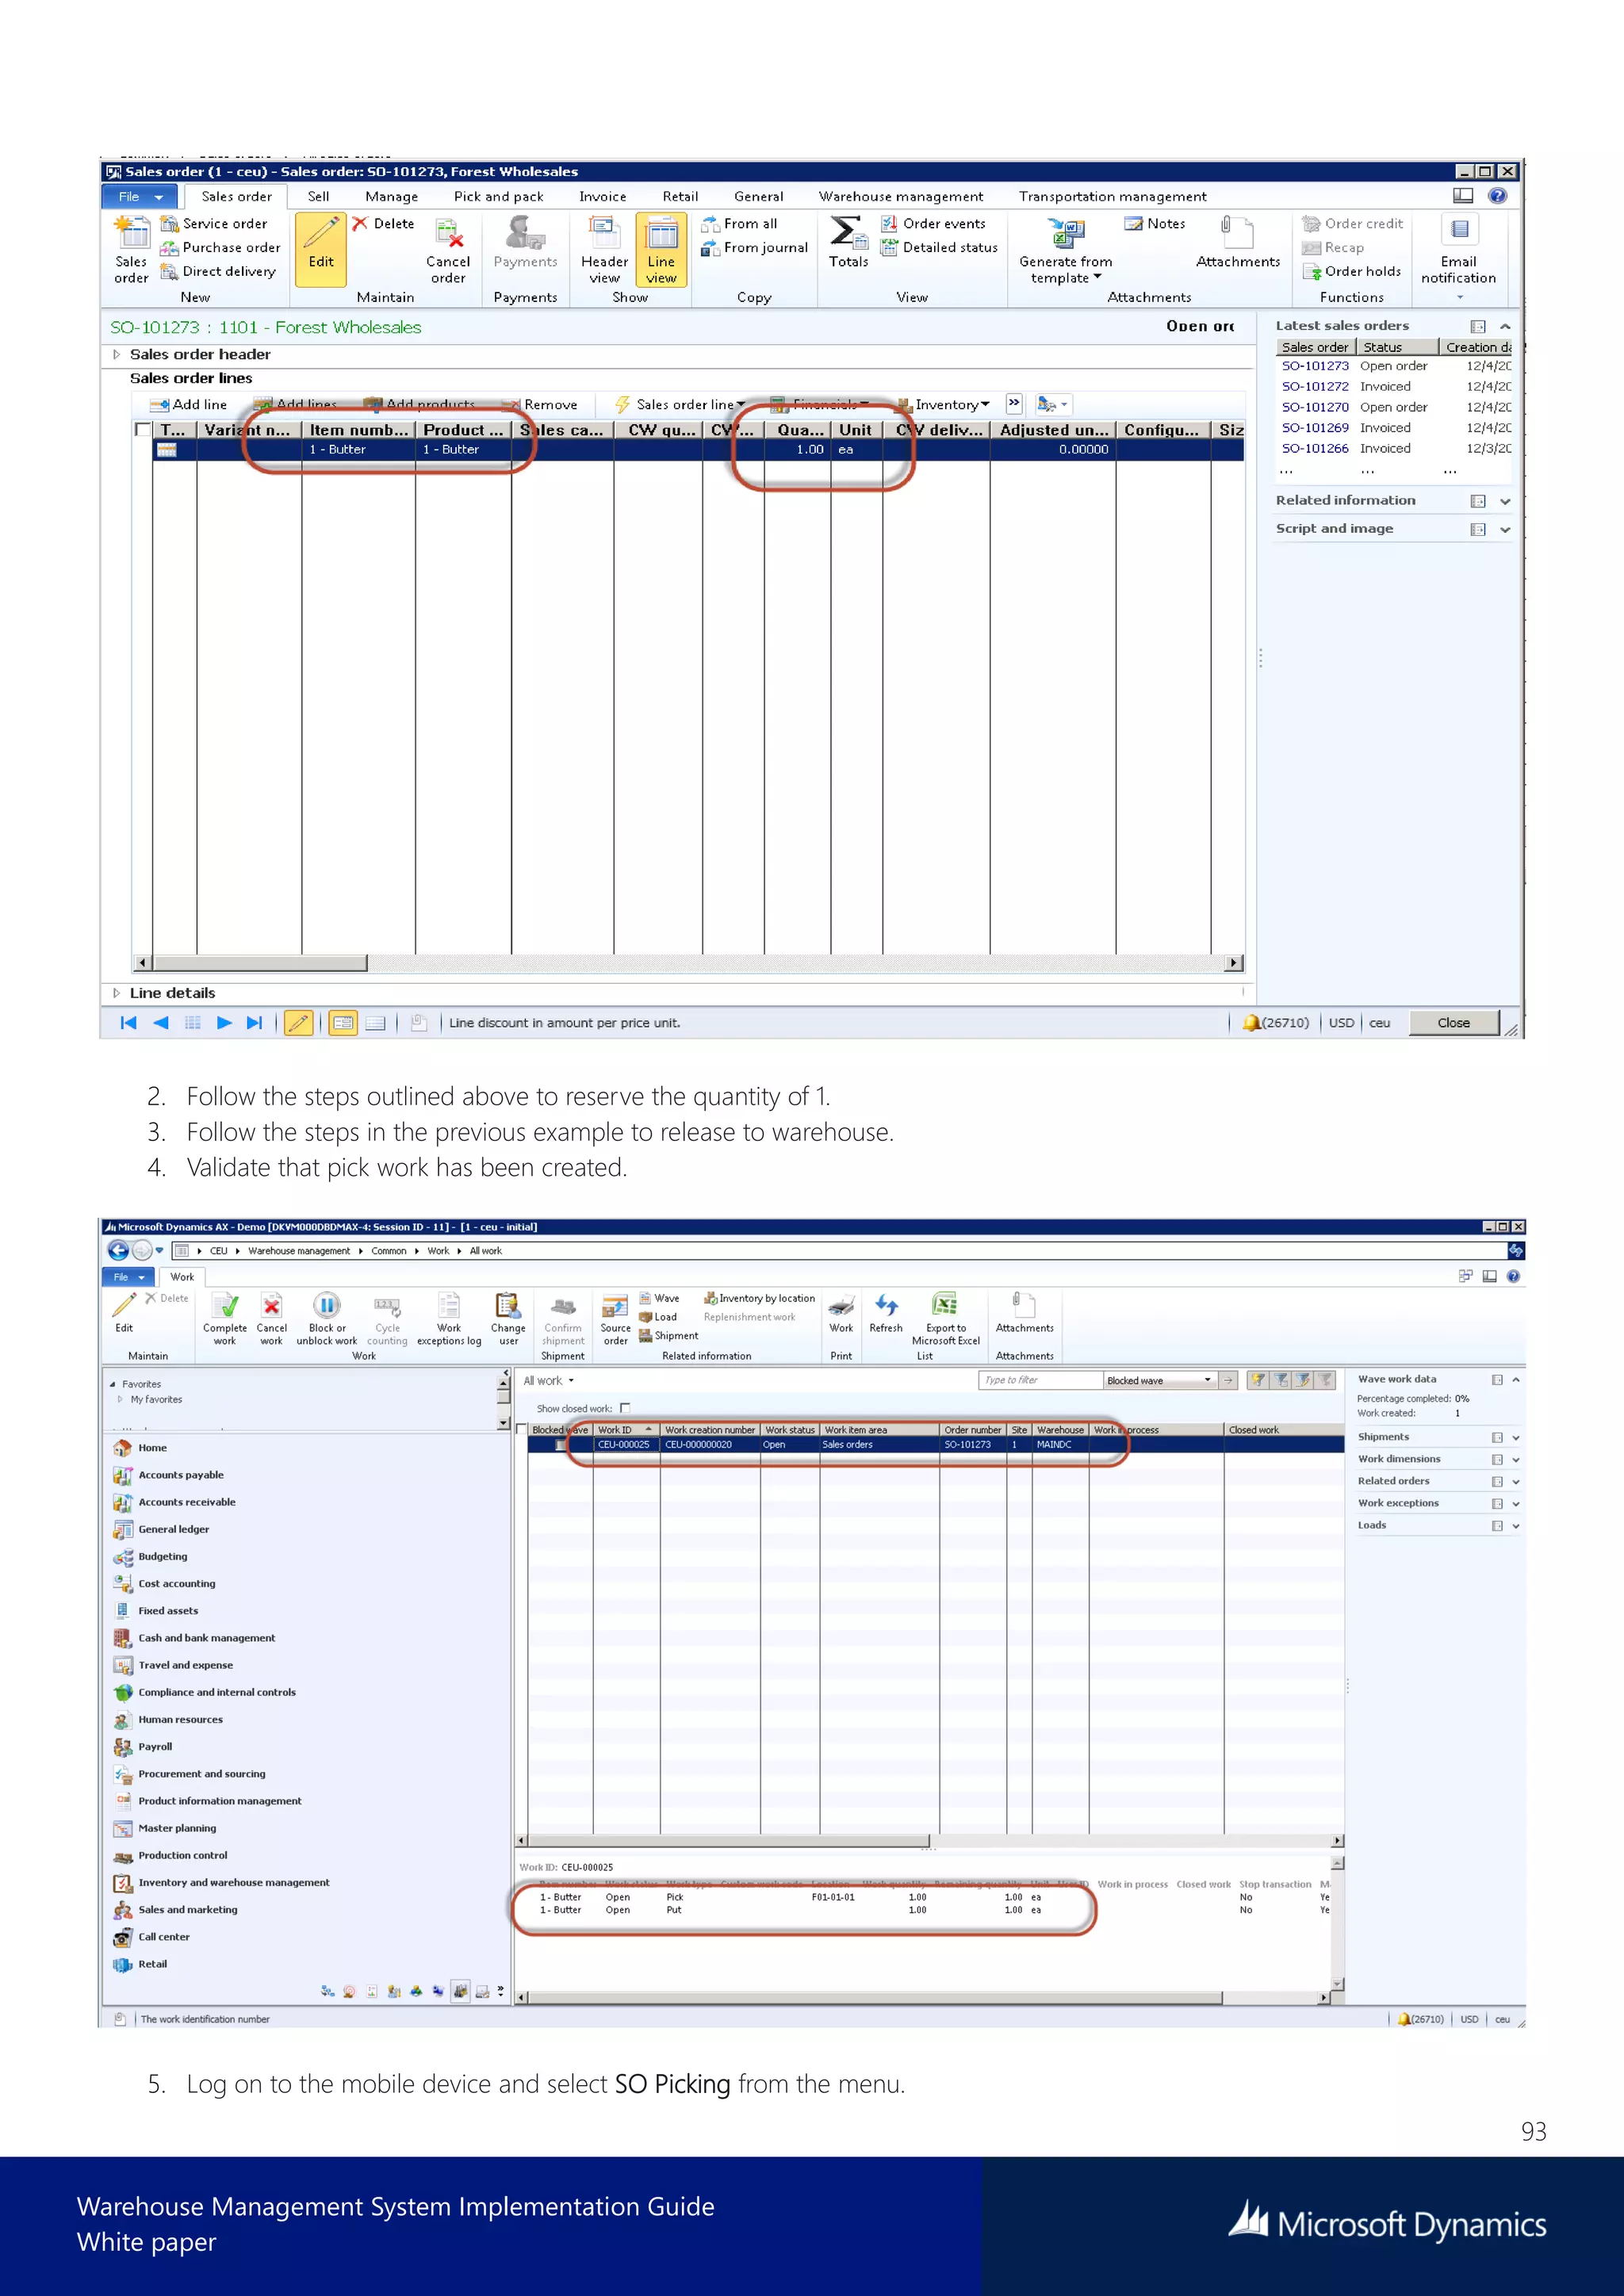Click the work grid horizontal scrollbar
The width and height of the screenshot is (1624, 2296).
click(x=728, y=1840)
